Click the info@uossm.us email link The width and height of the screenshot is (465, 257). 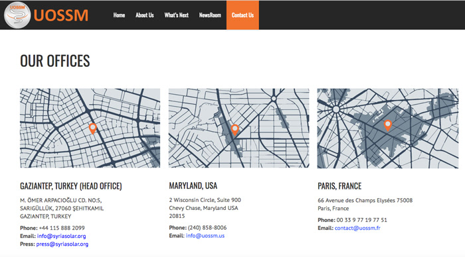205,236
